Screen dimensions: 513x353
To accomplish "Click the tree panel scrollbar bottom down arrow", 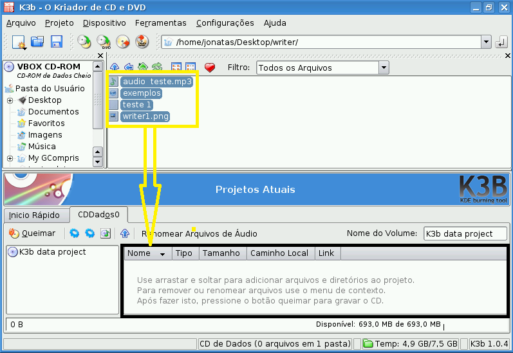I will 97,162.
